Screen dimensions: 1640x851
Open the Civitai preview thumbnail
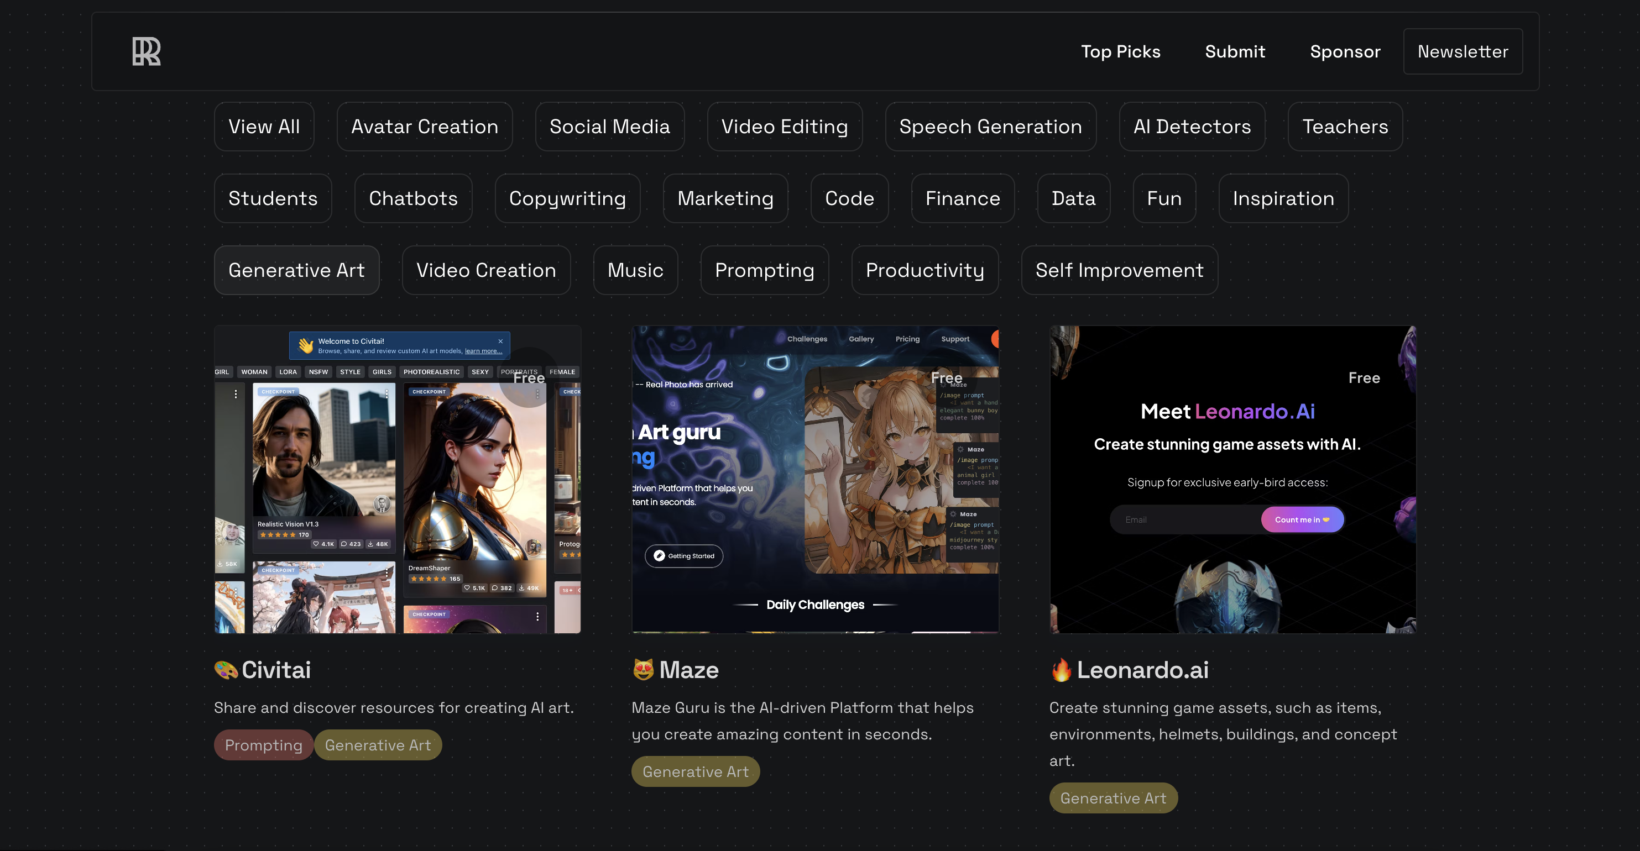(x=398, y=480)
